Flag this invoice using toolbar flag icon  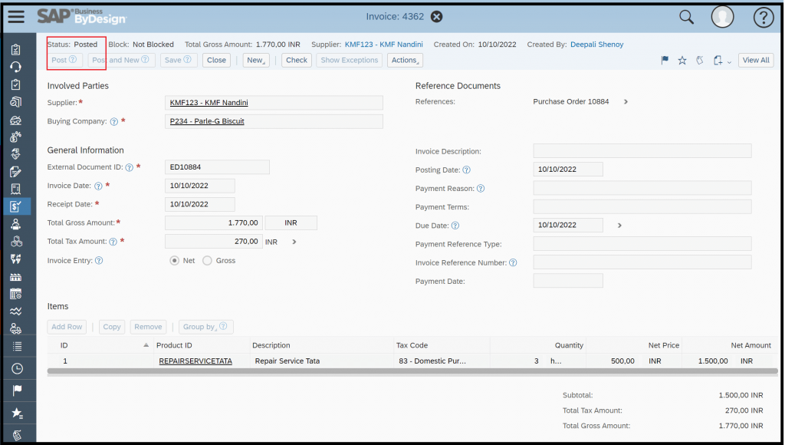pyautogui.click(x=665, y=60)
